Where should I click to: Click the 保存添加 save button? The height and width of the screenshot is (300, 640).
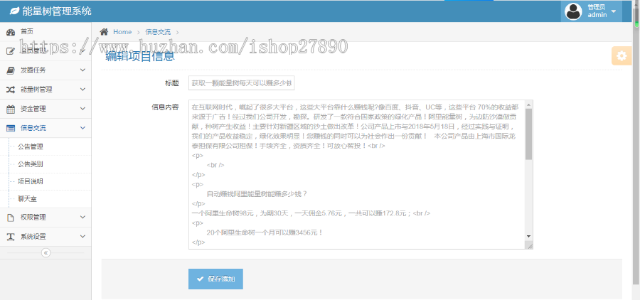point(215,279)
